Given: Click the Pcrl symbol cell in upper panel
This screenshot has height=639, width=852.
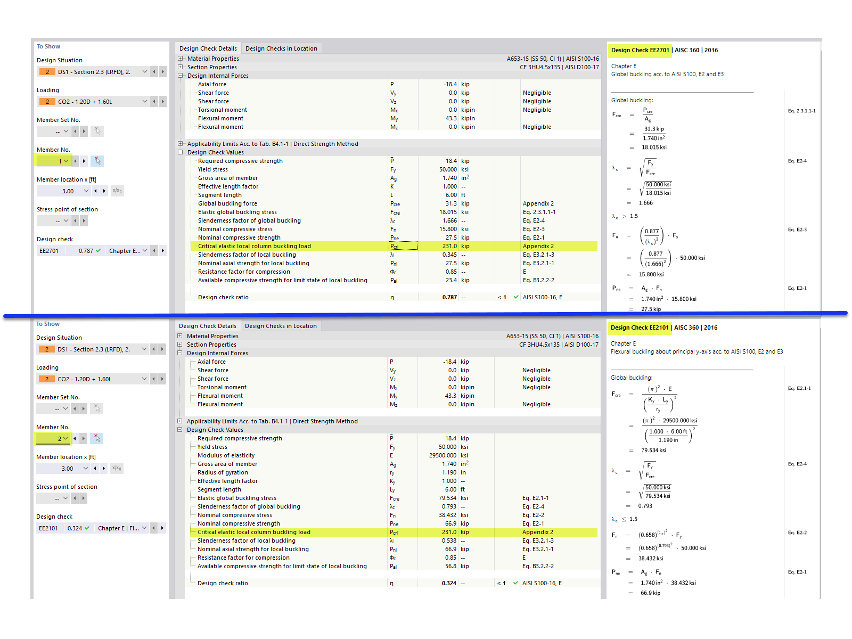Looking at the screenshot, I should pyautogui.click(x=403, y=246).
